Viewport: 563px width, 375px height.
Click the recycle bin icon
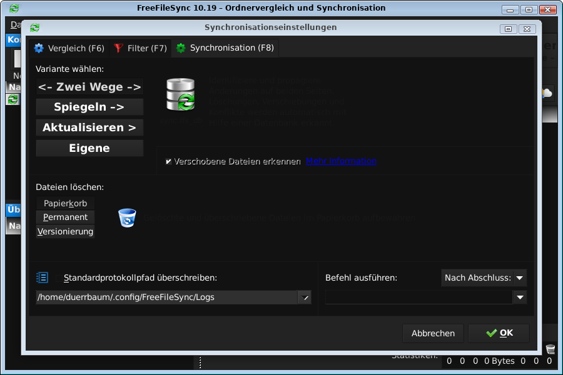pyautogui.click(x=127, y=218)
